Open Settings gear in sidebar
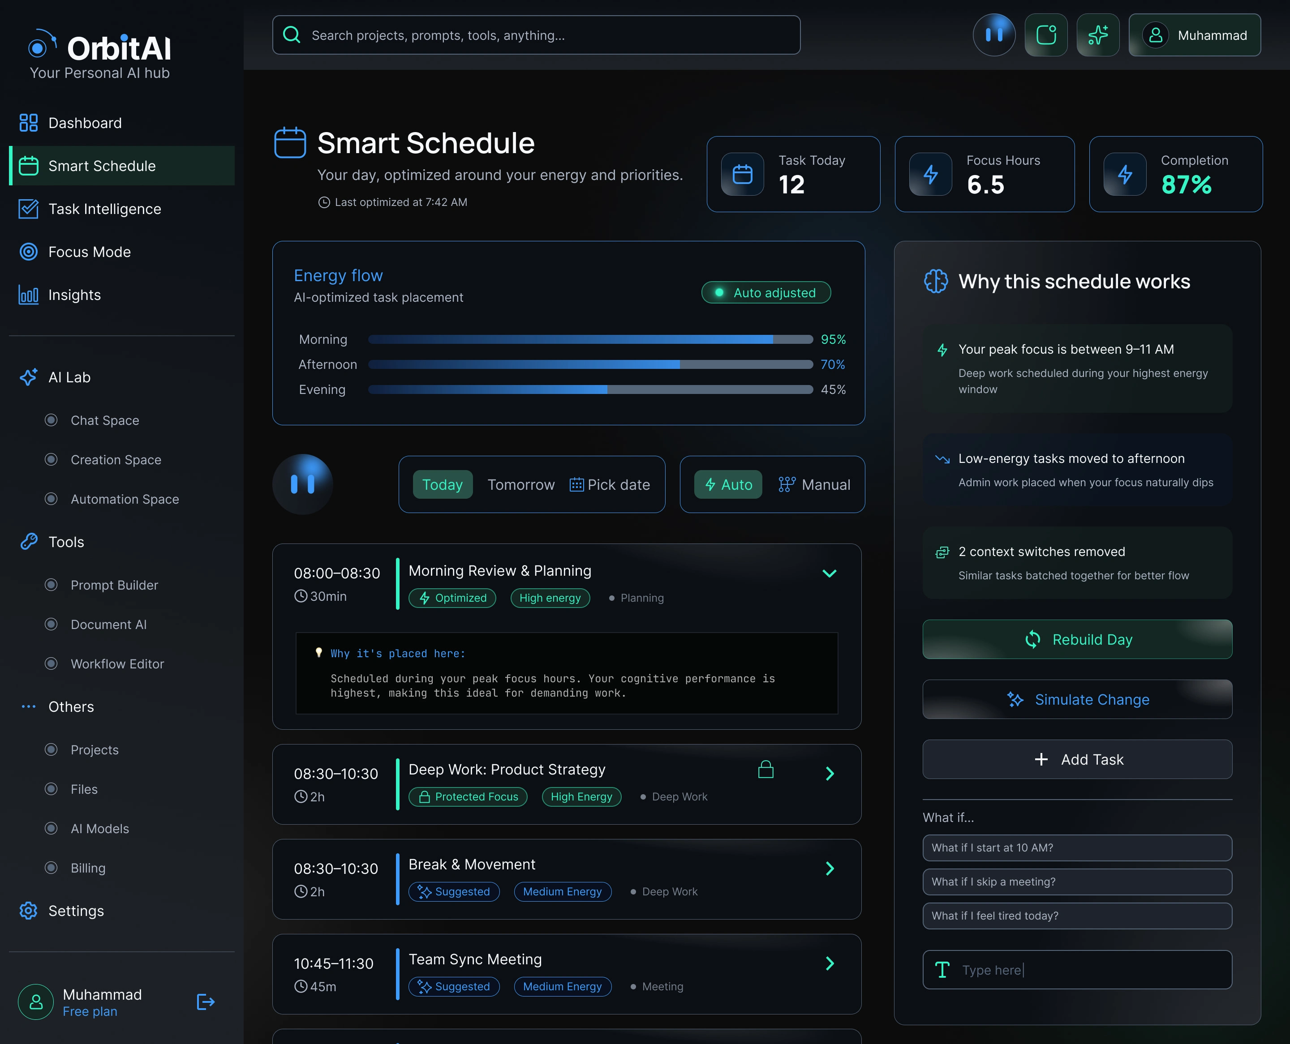 (x=28, y=911)
